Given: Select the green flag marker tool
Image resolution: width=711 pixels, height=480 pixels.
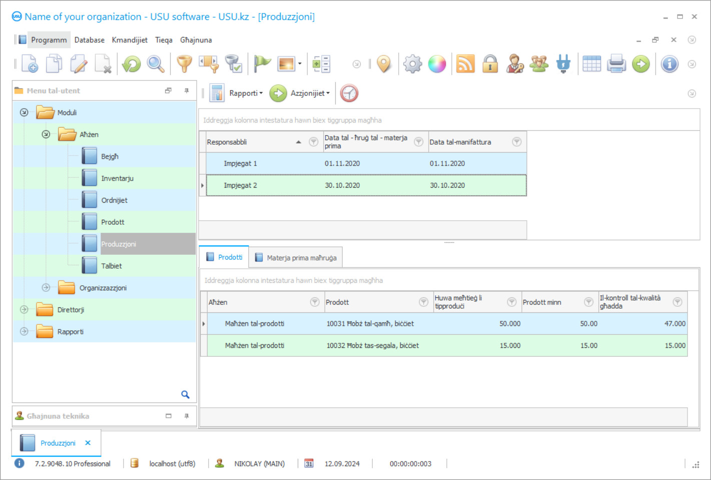Looking at the screenshot, I should (x=261, y=64).
